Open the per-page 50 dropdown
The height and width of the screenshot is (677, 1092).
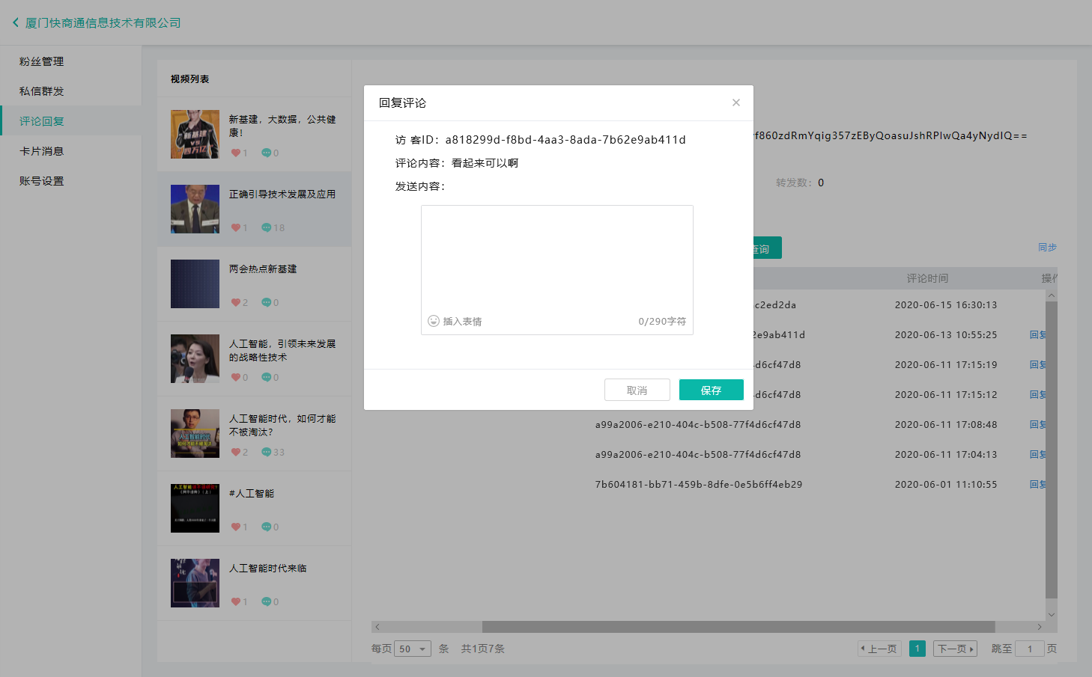click(x=412, y=649)
